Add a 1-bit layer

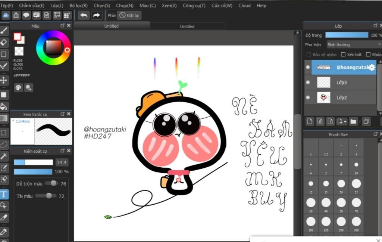click(330, 121)
